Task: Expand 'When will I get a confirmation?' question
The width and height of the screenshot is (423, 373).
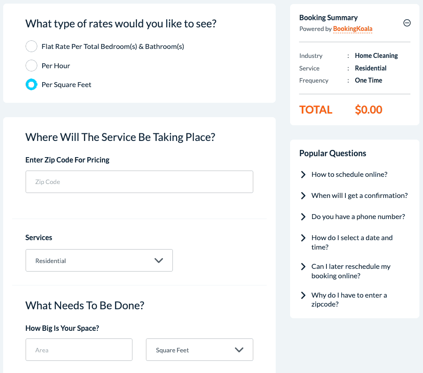Action: pos(359,196)
